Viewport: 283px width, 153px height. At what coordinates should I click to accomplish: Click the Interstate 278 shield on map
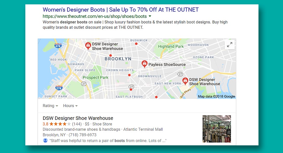[59, 88]
